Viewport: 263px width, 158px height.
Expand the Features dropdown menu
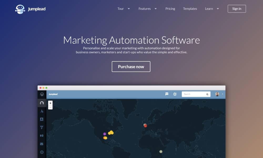coord(148,9)
